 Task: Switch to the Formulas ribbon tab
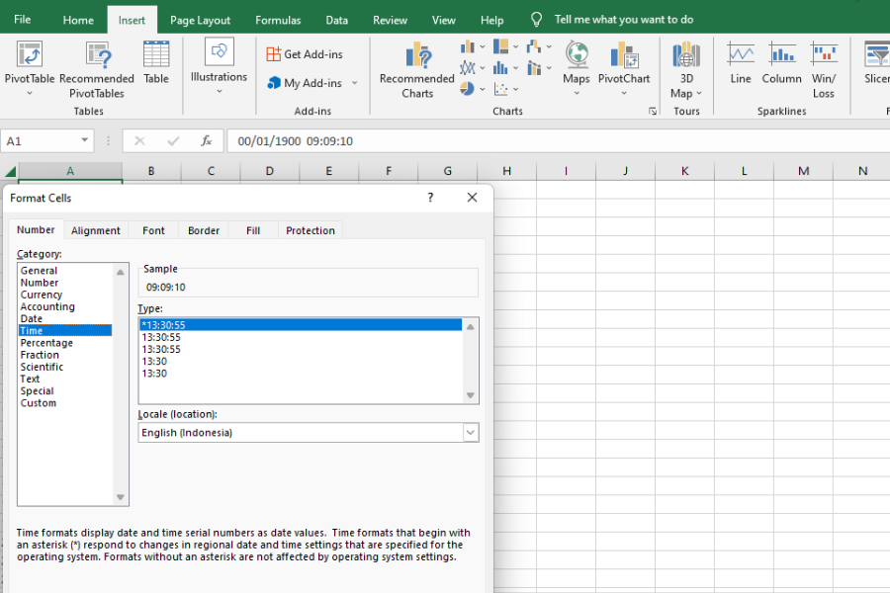(x=278, y=19)
